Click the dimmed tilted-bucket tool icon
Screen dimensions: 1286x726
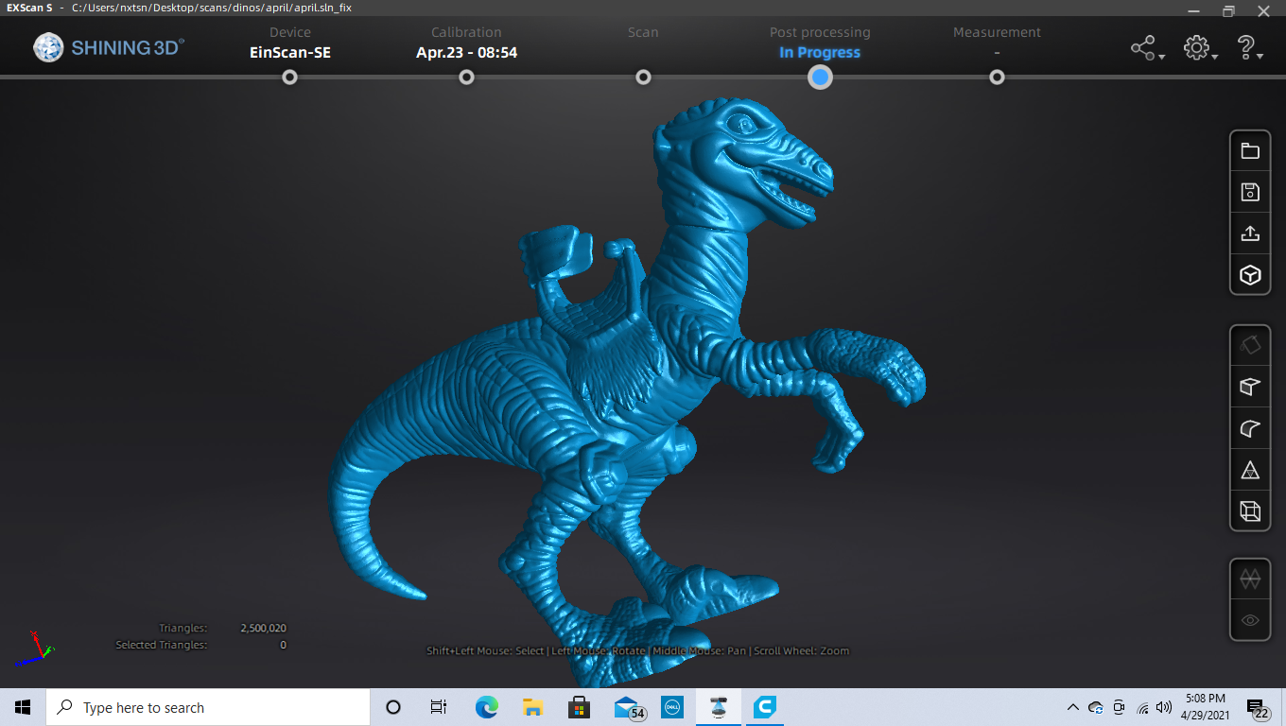1250,346
